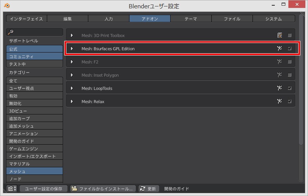Click the Mesh: Relax addon name
Viewport: 308px width, 196px height.
click(93, 102)
